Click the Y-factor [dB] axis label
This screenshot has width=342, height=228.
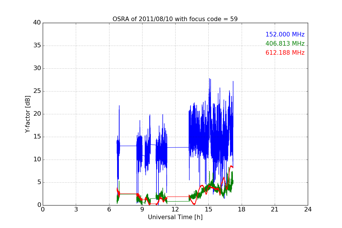pyautogui.click(x=28, y=114)
